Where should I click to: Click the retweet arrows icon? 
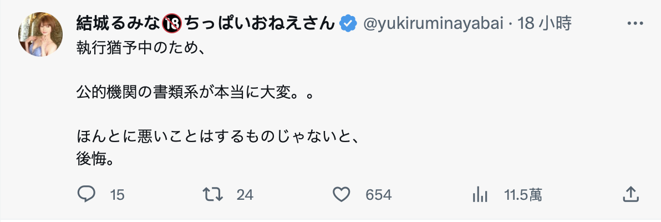213,194
